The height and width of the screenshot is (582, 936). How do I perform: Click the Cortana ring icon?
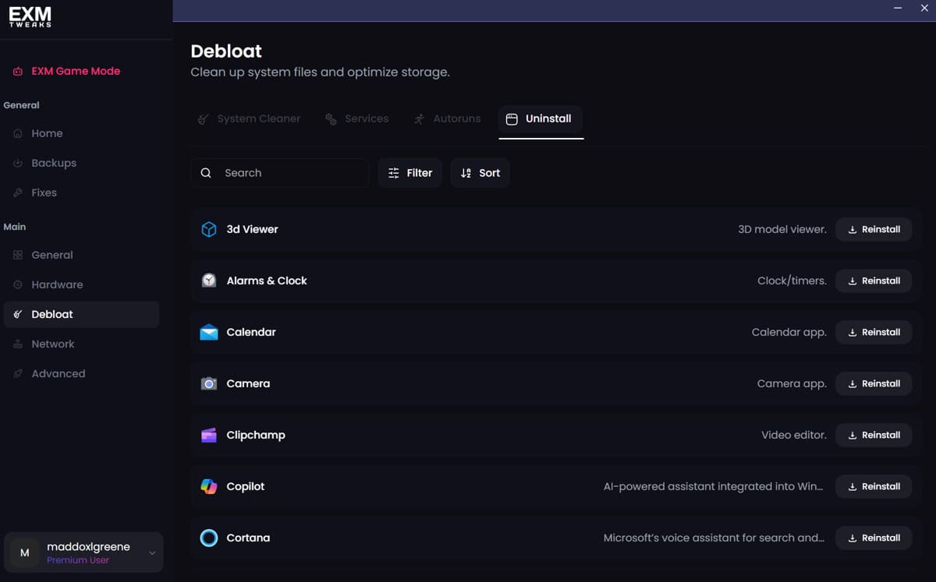point(208,538)
